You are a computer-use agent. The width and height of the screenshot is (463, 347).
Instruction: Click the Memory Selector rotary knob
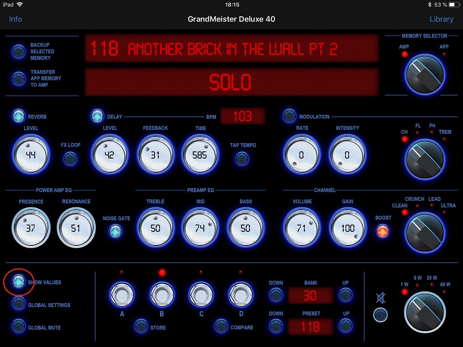pyautogui.click(x=425, y=75)
